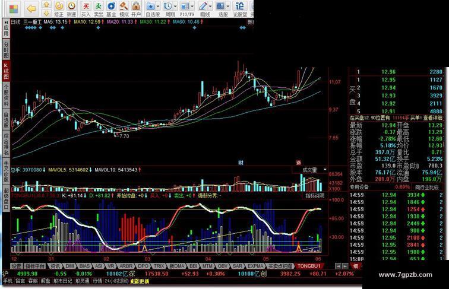Click the 周期 period clock icon
This screenshot has height=289, width=449.
coord(168,6)
